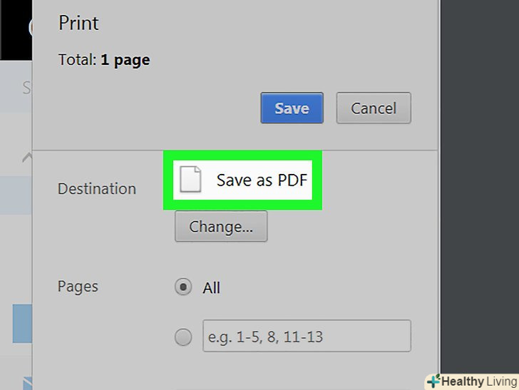This screenshot has width=519, height=390.
Task: Click the All label next to radio button
Action: pyautogui.click(x=211, y=288)
